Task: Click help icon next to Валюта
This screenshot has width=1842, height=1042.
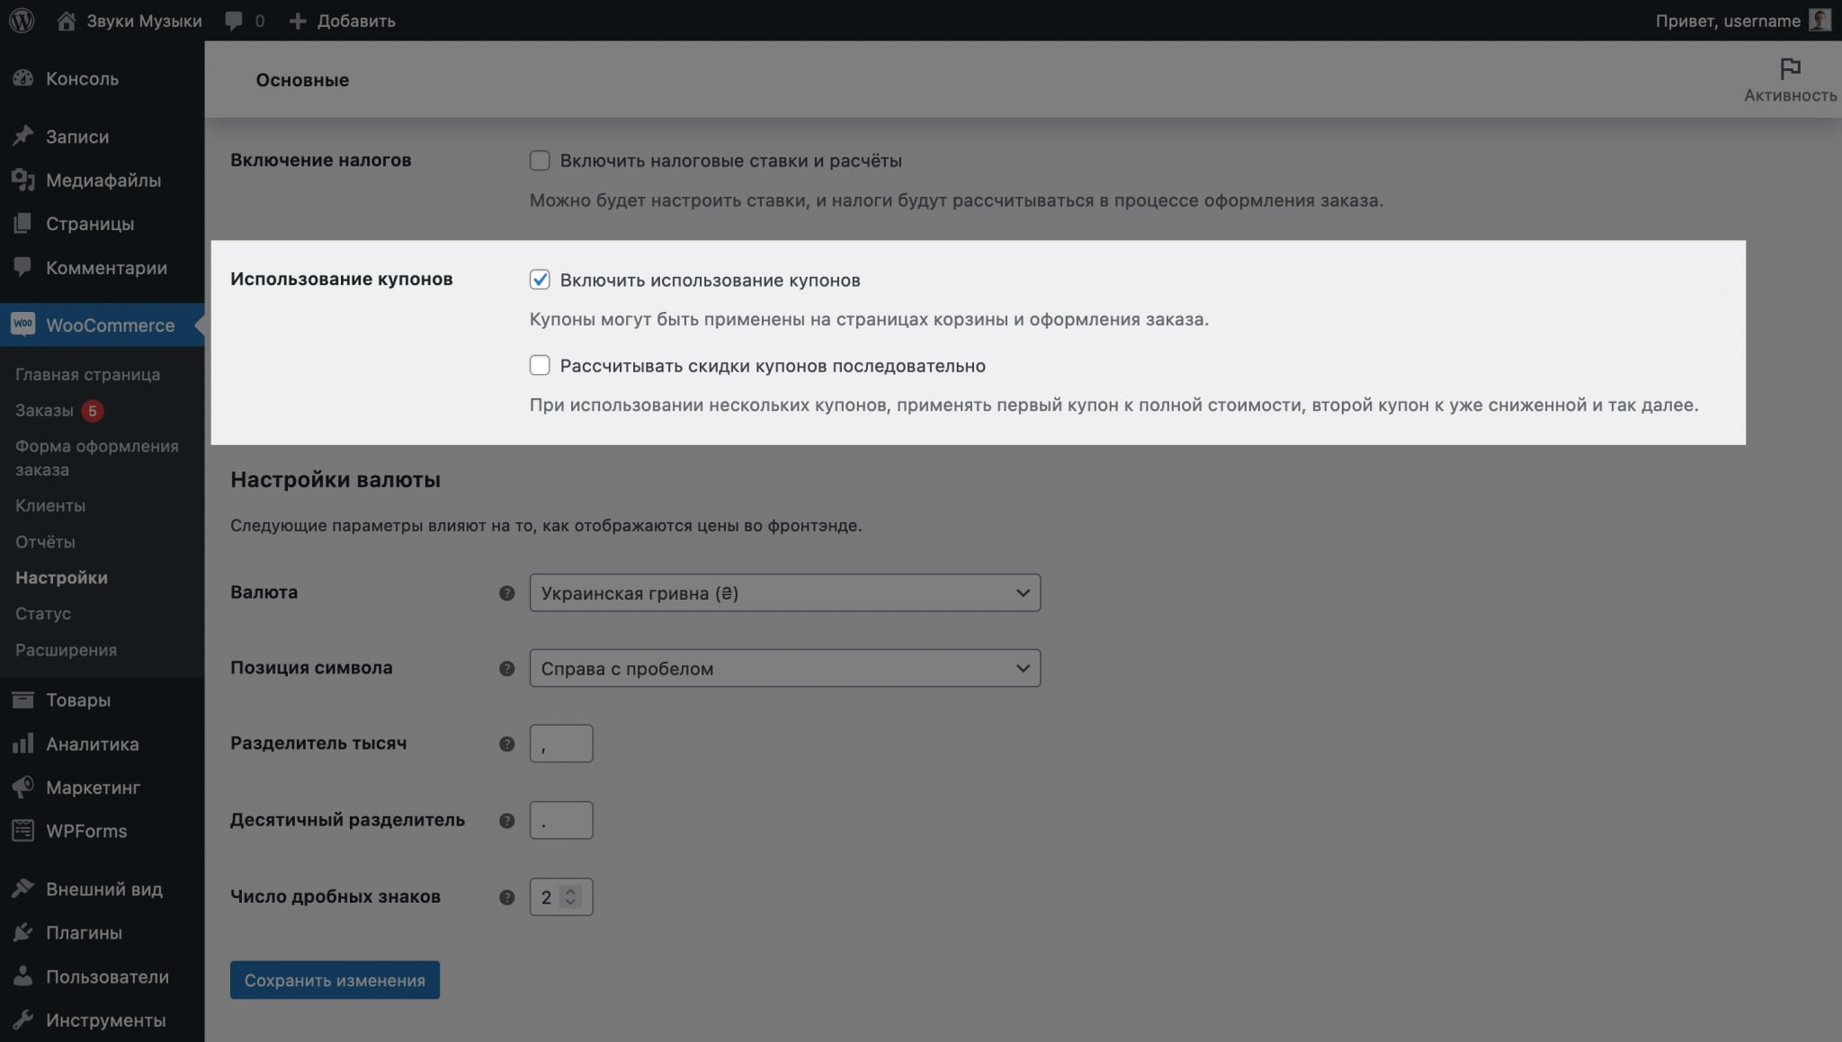Action: point(507,592)
